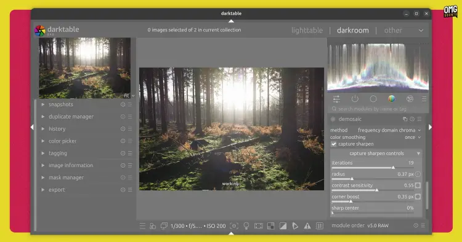Click radius auto-calculate icon
The image size is (462, 242).
pos(418,174)
